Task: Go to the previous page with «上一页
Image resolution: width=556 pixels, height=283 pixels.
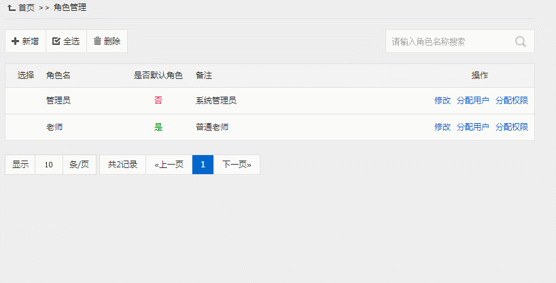Action: point(169,165)
